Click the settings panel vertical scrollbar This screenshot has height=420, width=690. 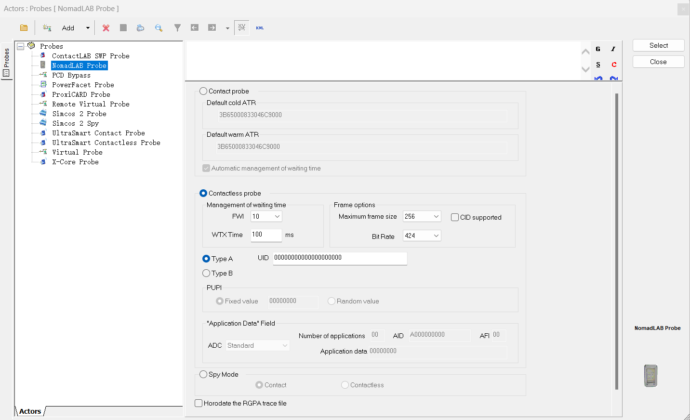click(617, 241)
